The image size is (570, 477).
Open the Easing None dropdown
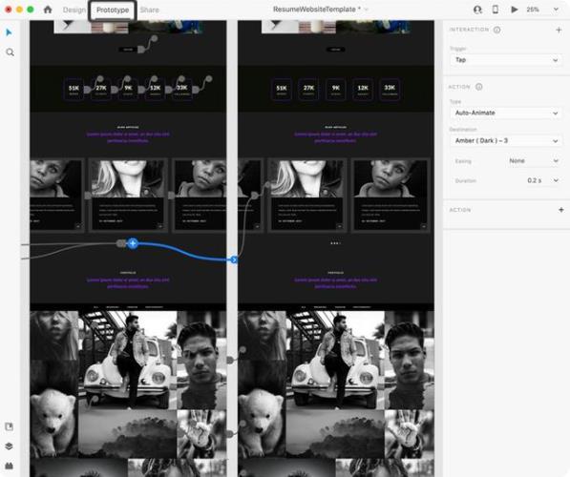coord(533,160)
